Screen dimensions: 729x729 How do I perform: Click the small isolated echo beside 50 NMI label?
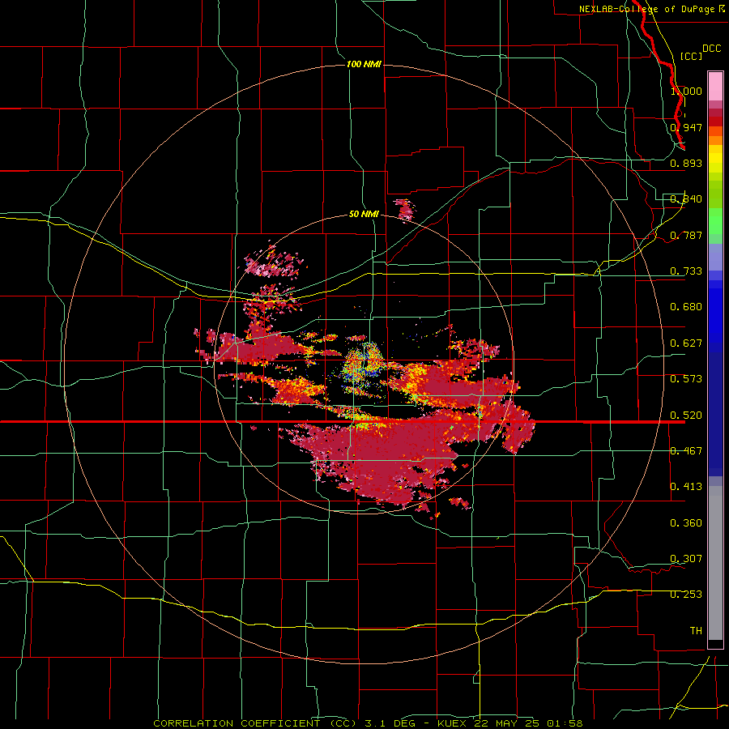click(405, 210)
